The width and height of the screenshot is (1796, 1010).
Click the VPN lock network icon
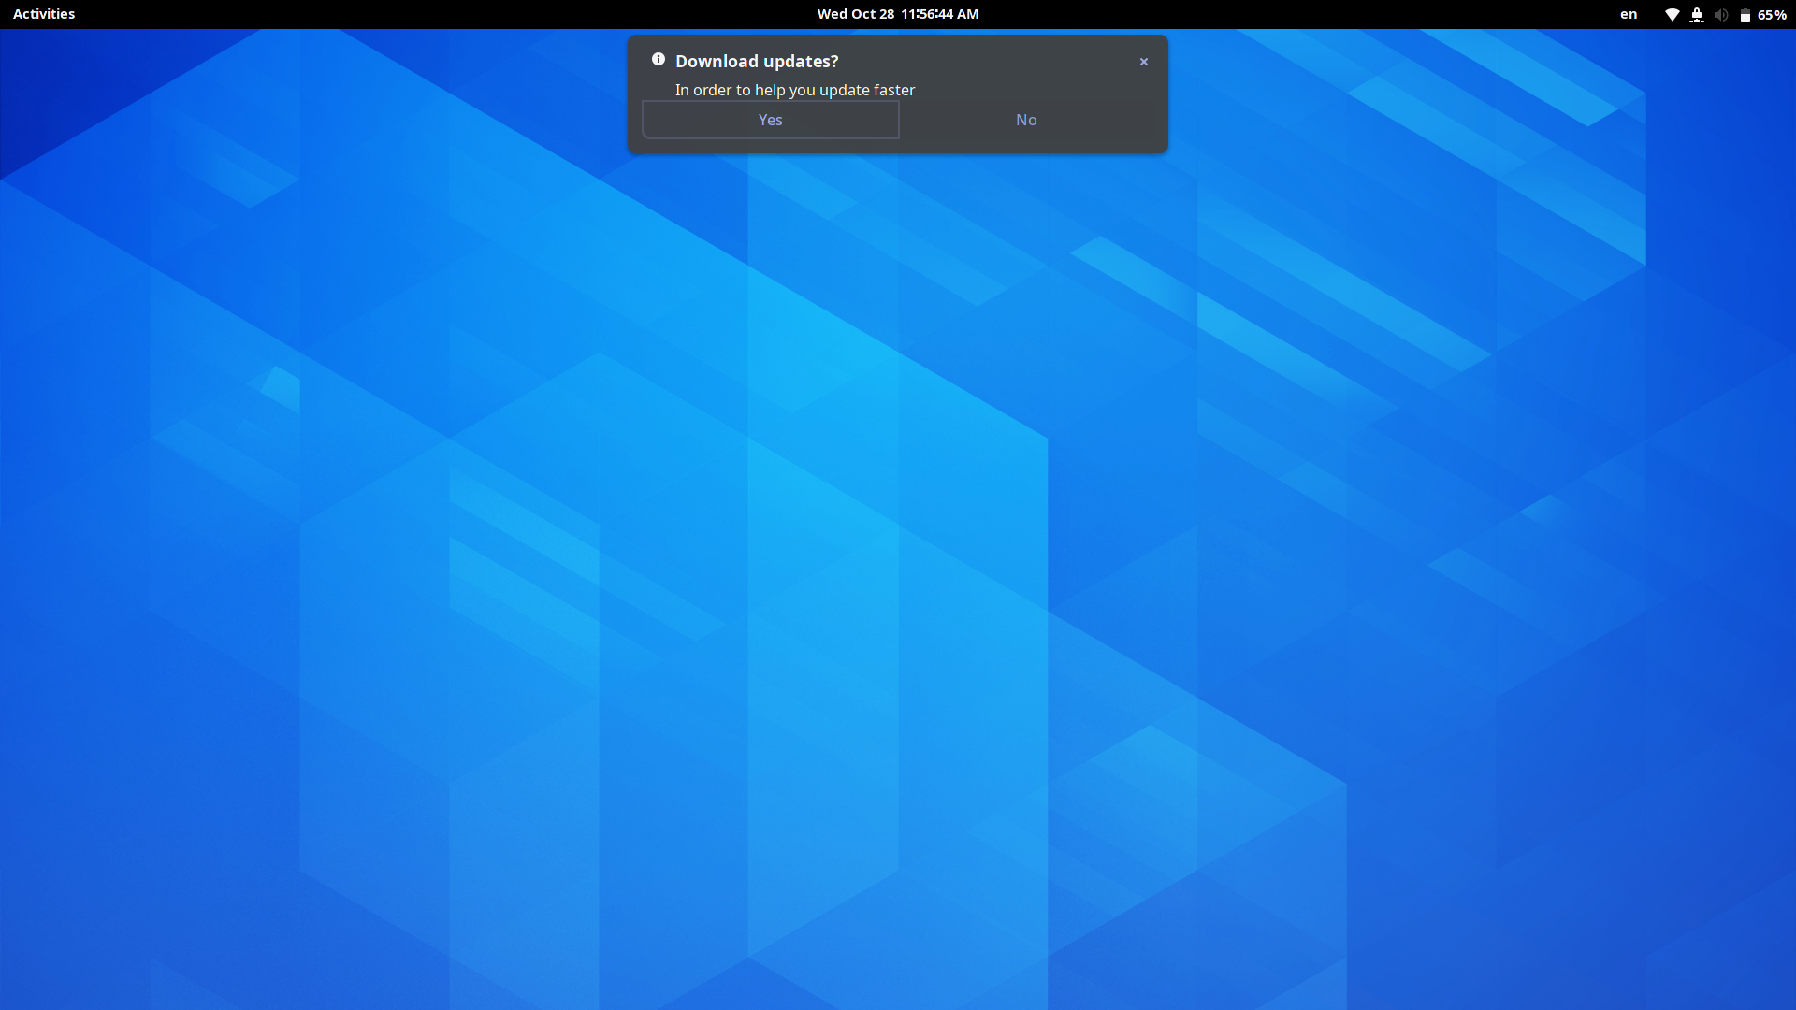pyautogui.click(x=1697, y=15)
